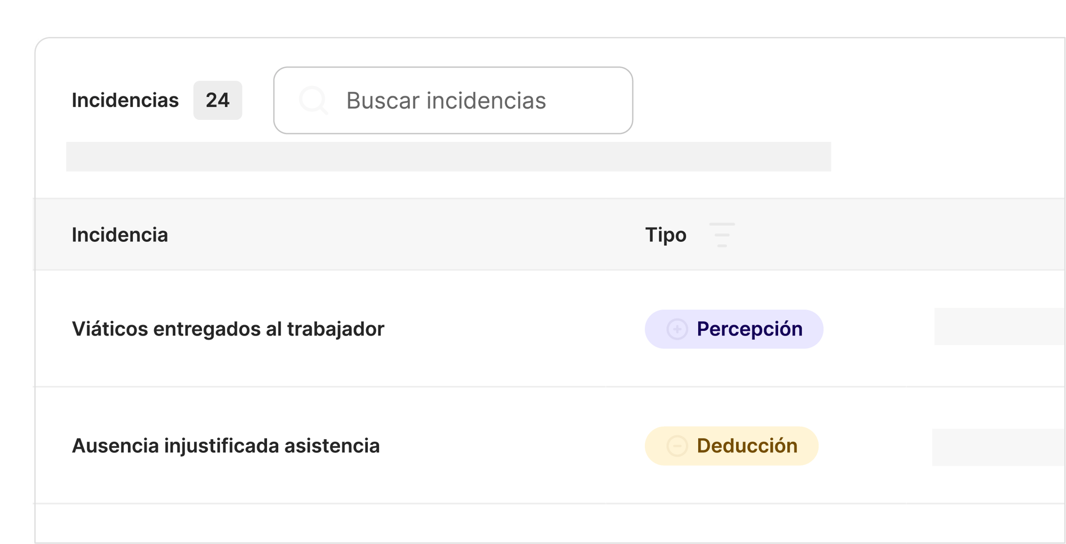The height and width of the screenshot is (544, 1066).
Task: Click the magnifying glass search icon
Action: point(313,100)
